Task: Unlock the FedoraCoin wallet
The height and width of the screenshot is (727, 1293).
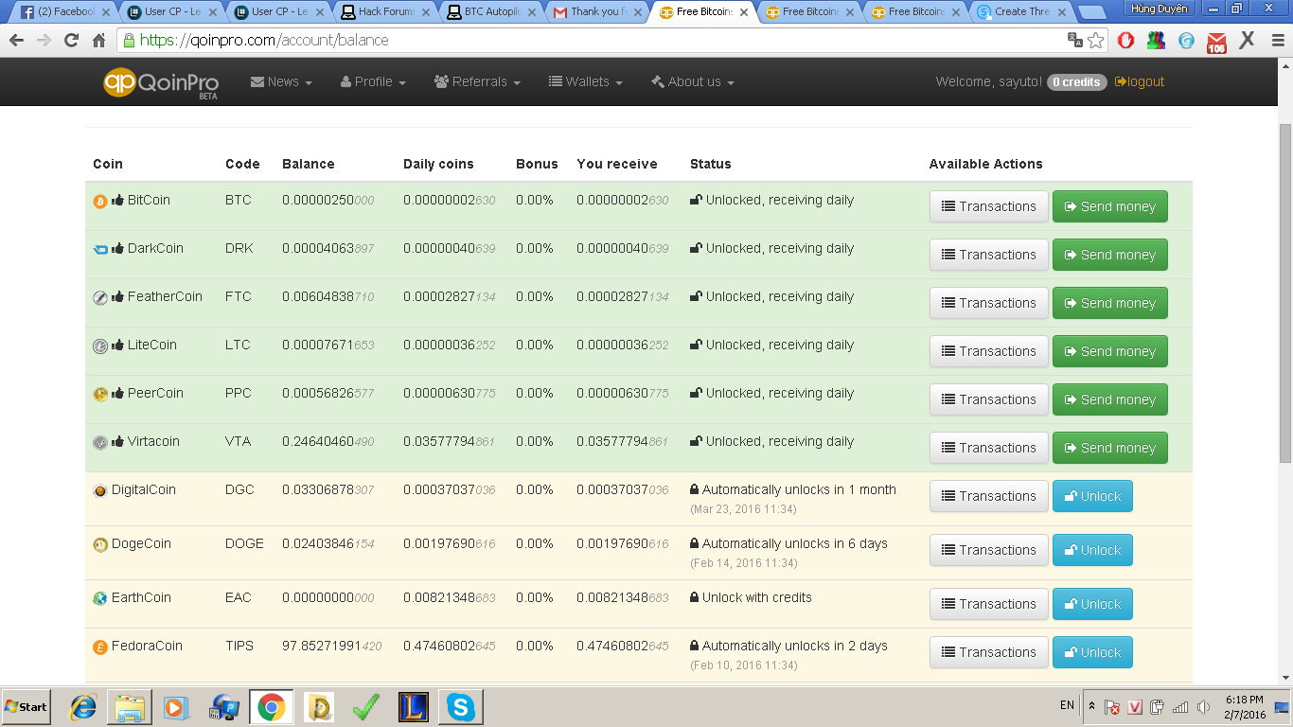Action: tap(1092, 652)
